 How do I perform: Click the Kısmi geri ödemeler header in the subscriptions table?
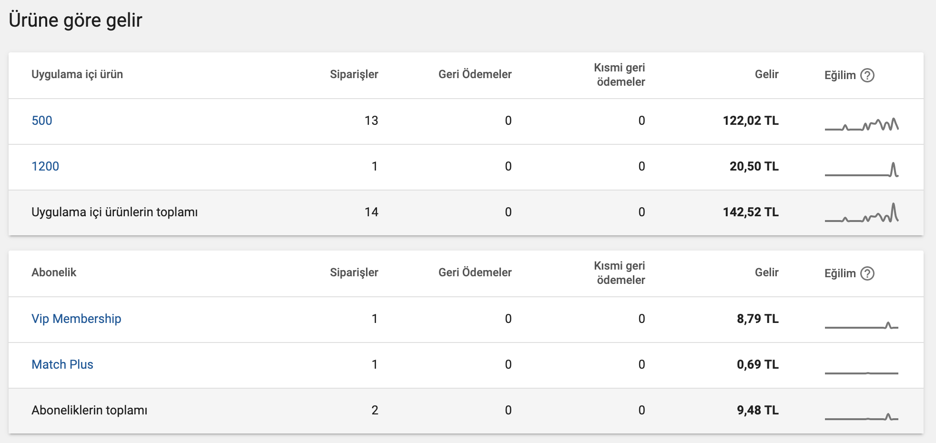620,273
